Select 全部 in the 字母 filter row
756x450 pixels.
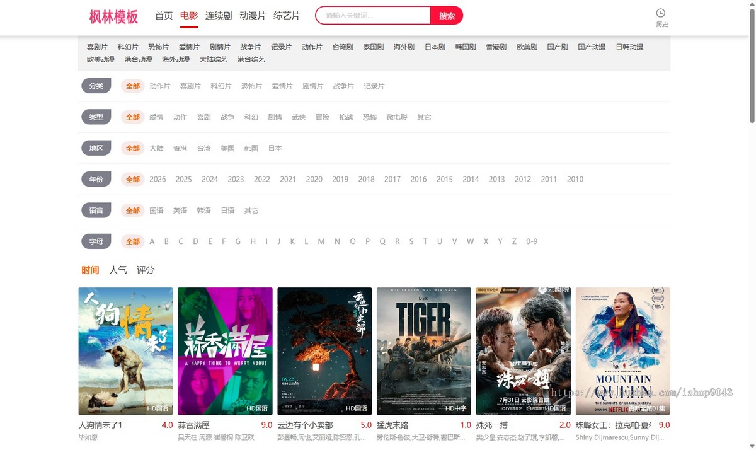click(x=133, y=241)
